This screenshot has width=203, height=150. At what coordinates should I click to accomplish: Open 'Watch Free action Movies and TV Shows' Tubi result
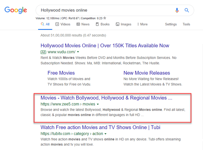point(100,127)
